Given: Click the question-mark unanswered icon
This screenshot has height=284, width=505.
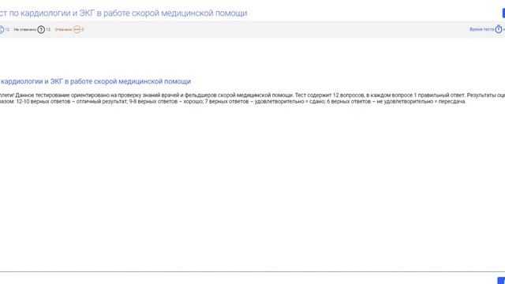Looking at the screenshot, I should pos(41,30).
